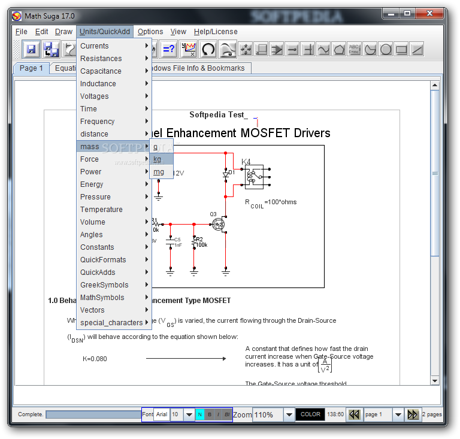Viewport: 460px width, 439px height.
Task: Toggle bold B style button
Action: tap(210, 414)
